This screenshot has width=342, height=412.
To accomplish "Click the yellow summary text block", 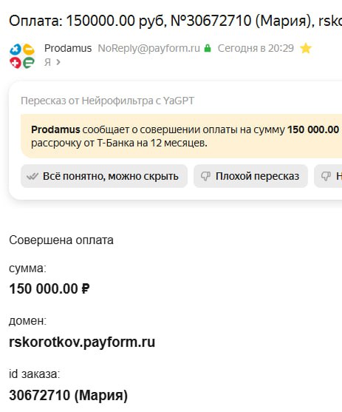I will [x=182, y=136].
